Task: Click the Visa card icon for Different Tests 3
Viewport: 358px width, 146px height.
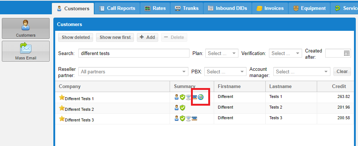Action: [x=195, y=118]
